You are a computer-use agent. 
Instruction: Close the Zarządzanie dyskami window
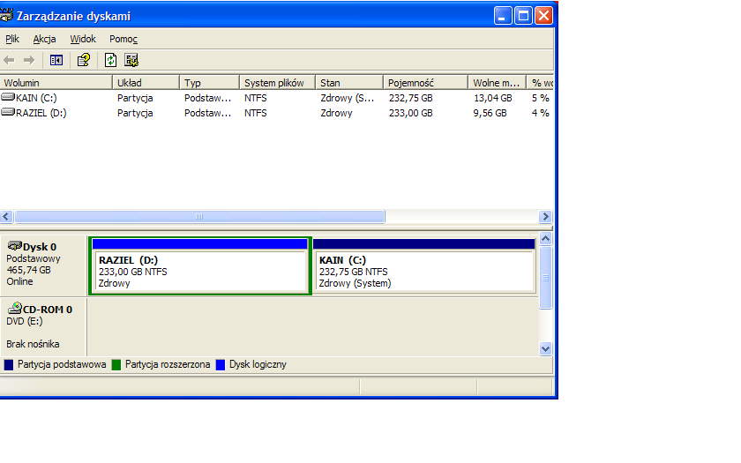pyautogui.click(x=543, y=16)
